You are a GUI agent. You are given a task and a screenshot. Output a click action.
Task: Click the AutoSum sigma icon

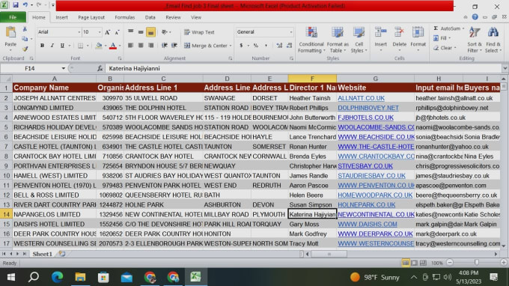click(x=436, y=28)
